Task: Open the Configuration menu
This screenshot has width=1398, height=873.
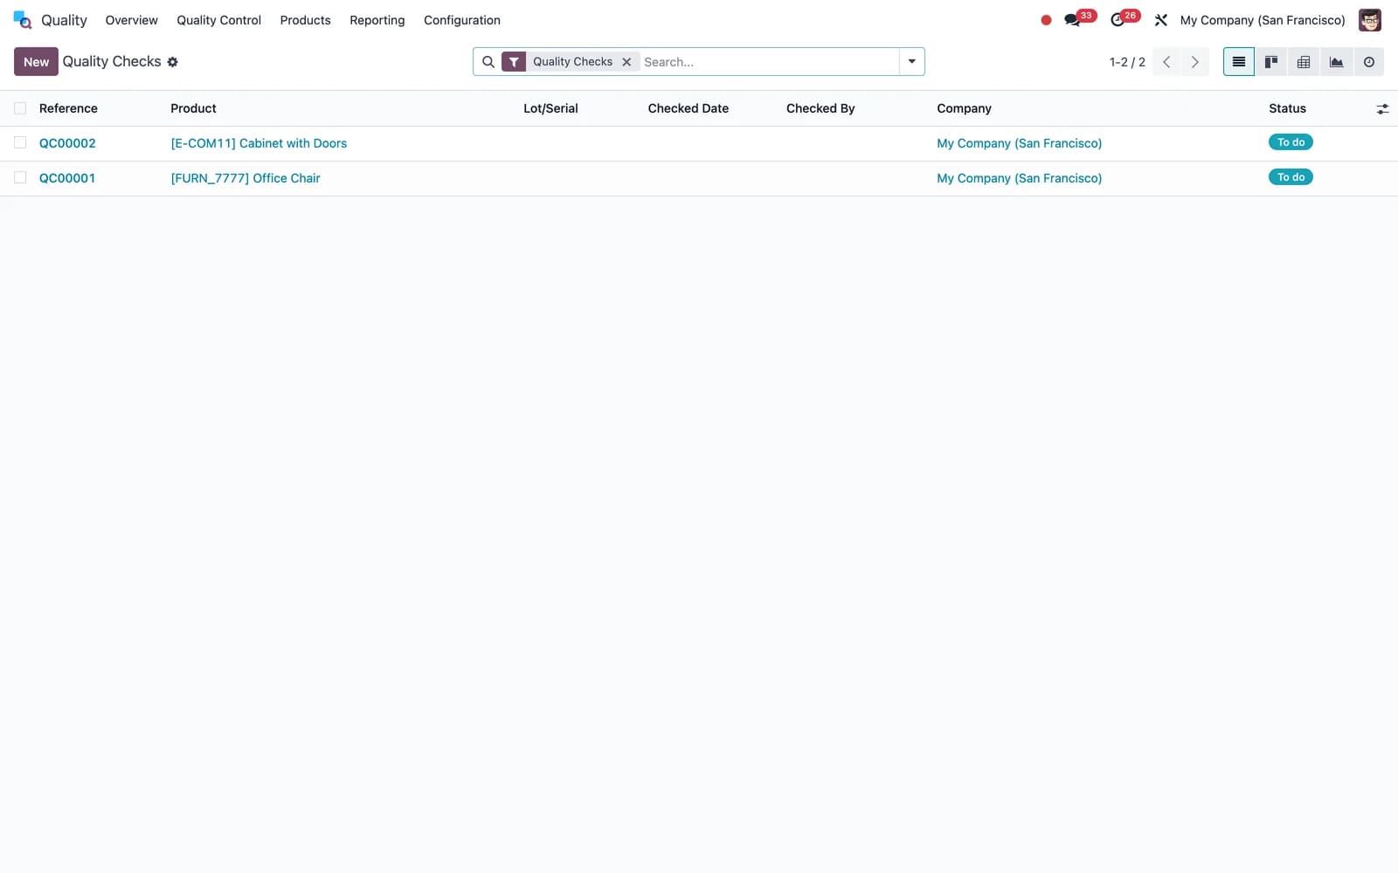Action: pyautogui.click(x=462, y=20)
